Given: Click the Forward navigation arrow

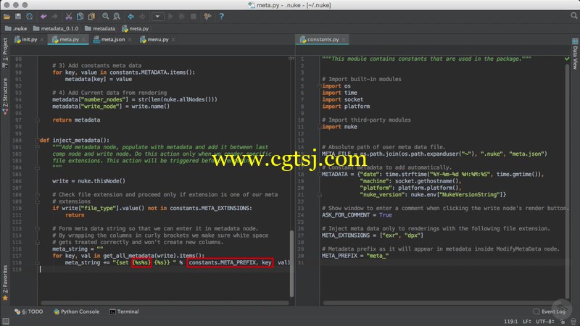Looking at the screenshot, I should point(142,16).
